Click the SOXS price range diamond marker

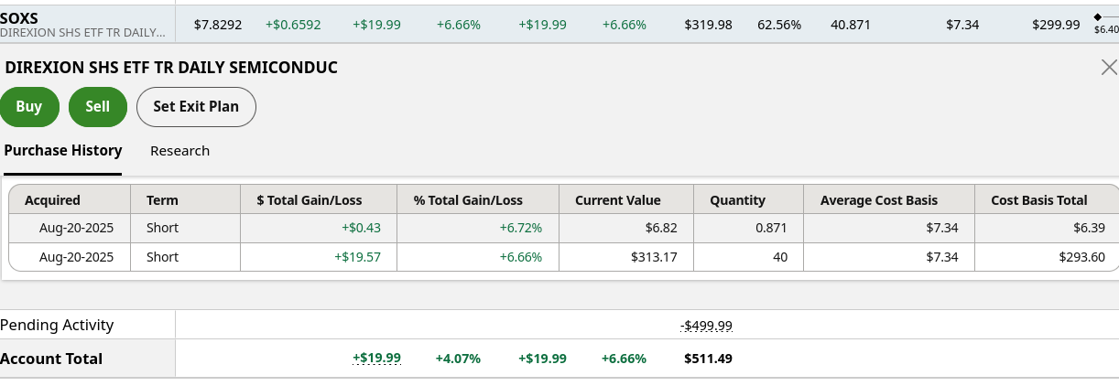coord(1098,16)
